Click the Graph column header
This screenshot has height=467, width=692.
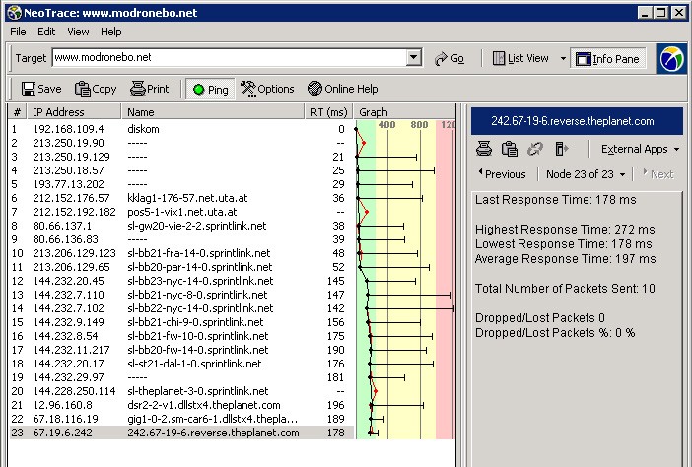coord(404,112)
